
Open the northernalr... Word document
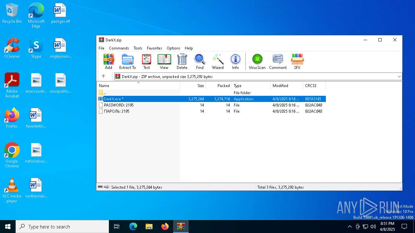36,188
